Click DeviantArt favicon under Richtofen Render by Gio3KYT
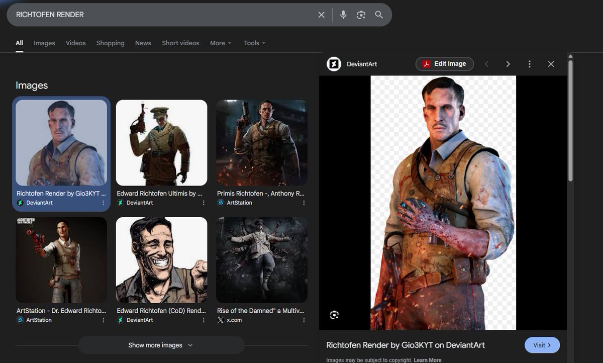This screenshot has height=363, width=603. (20, 203)
